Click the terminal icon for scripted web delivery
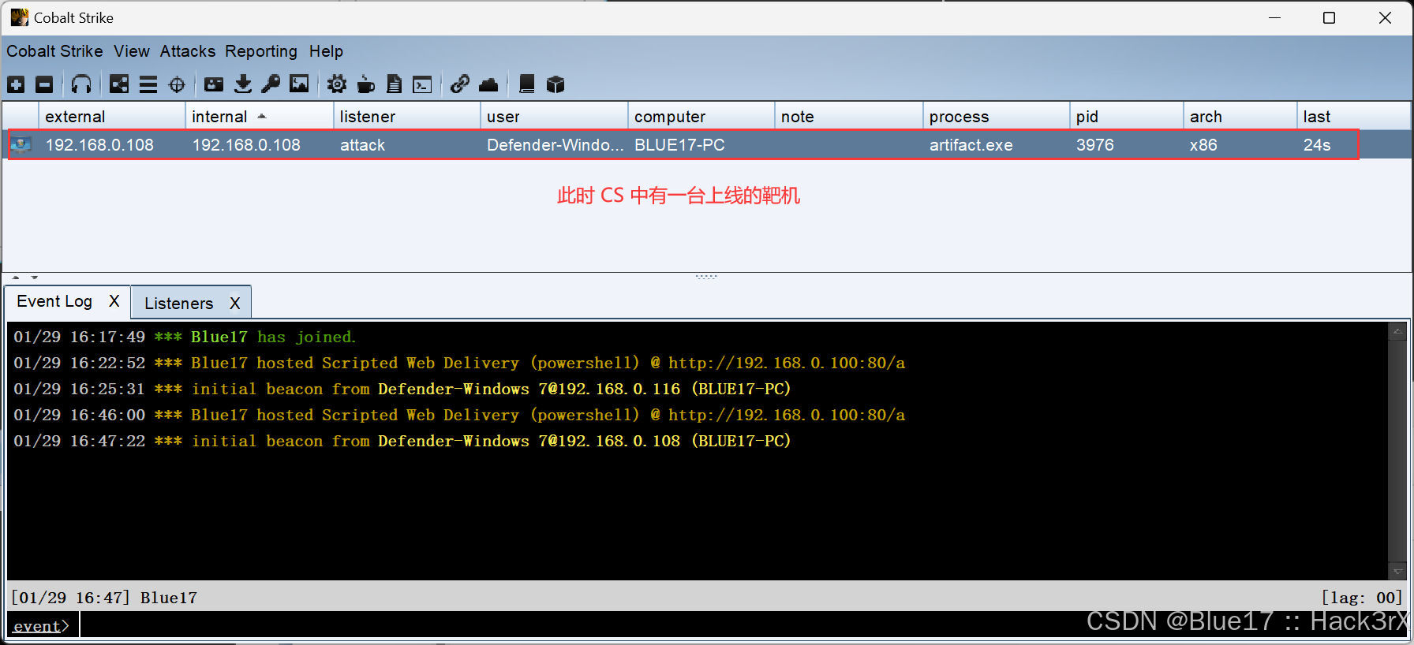The height and width of the screenshot is (645, 1414). (423, 84)
